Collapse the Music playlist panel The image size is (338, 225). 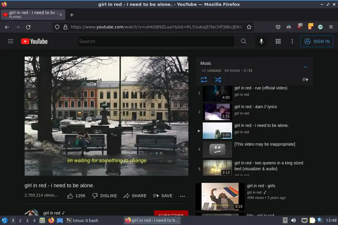tap(305, 67)
